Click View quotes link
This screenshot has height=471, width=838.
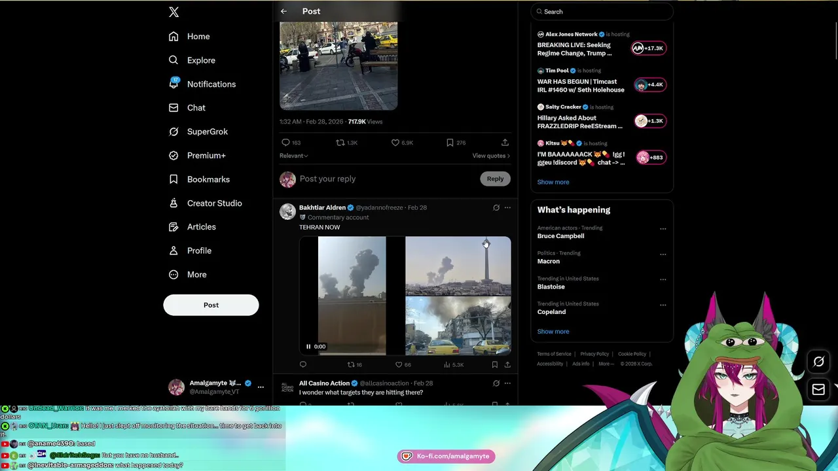click(x=491, y=156)
